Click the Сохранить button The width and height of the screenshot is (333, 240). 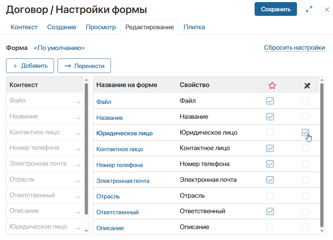click(275, 10)
